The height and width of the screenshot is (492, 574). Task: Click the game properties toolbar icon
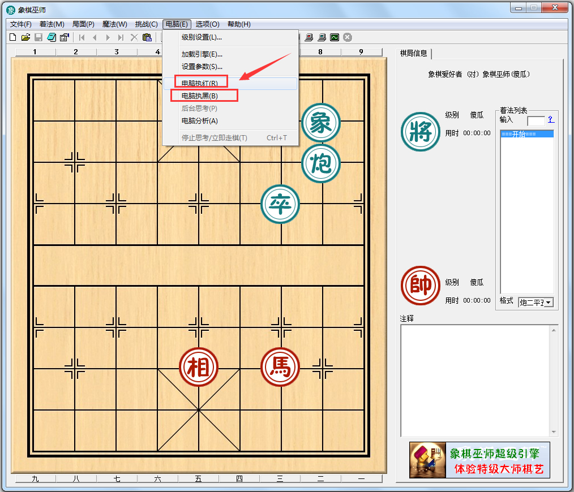click(65, 37)
